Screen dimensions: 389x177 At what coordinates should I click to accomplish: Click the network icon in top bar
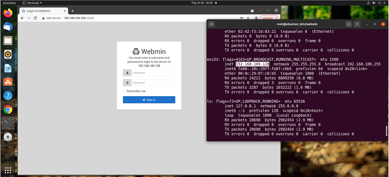coord(368,3)
